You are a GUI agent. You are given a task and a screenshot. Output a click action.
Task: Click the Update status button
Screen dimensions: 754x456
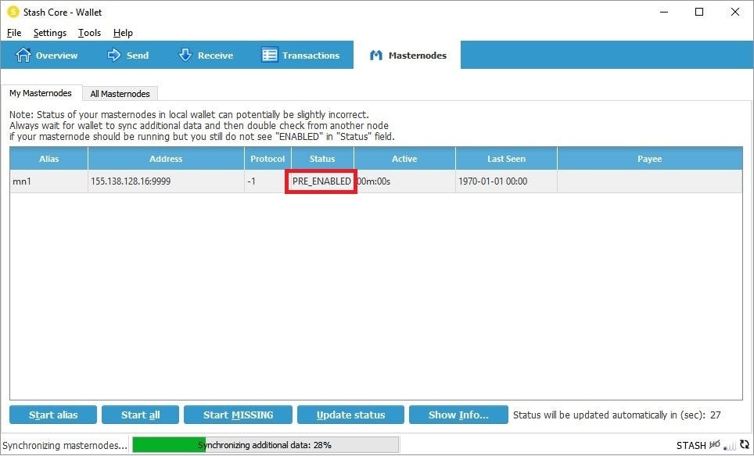[350, 415]
